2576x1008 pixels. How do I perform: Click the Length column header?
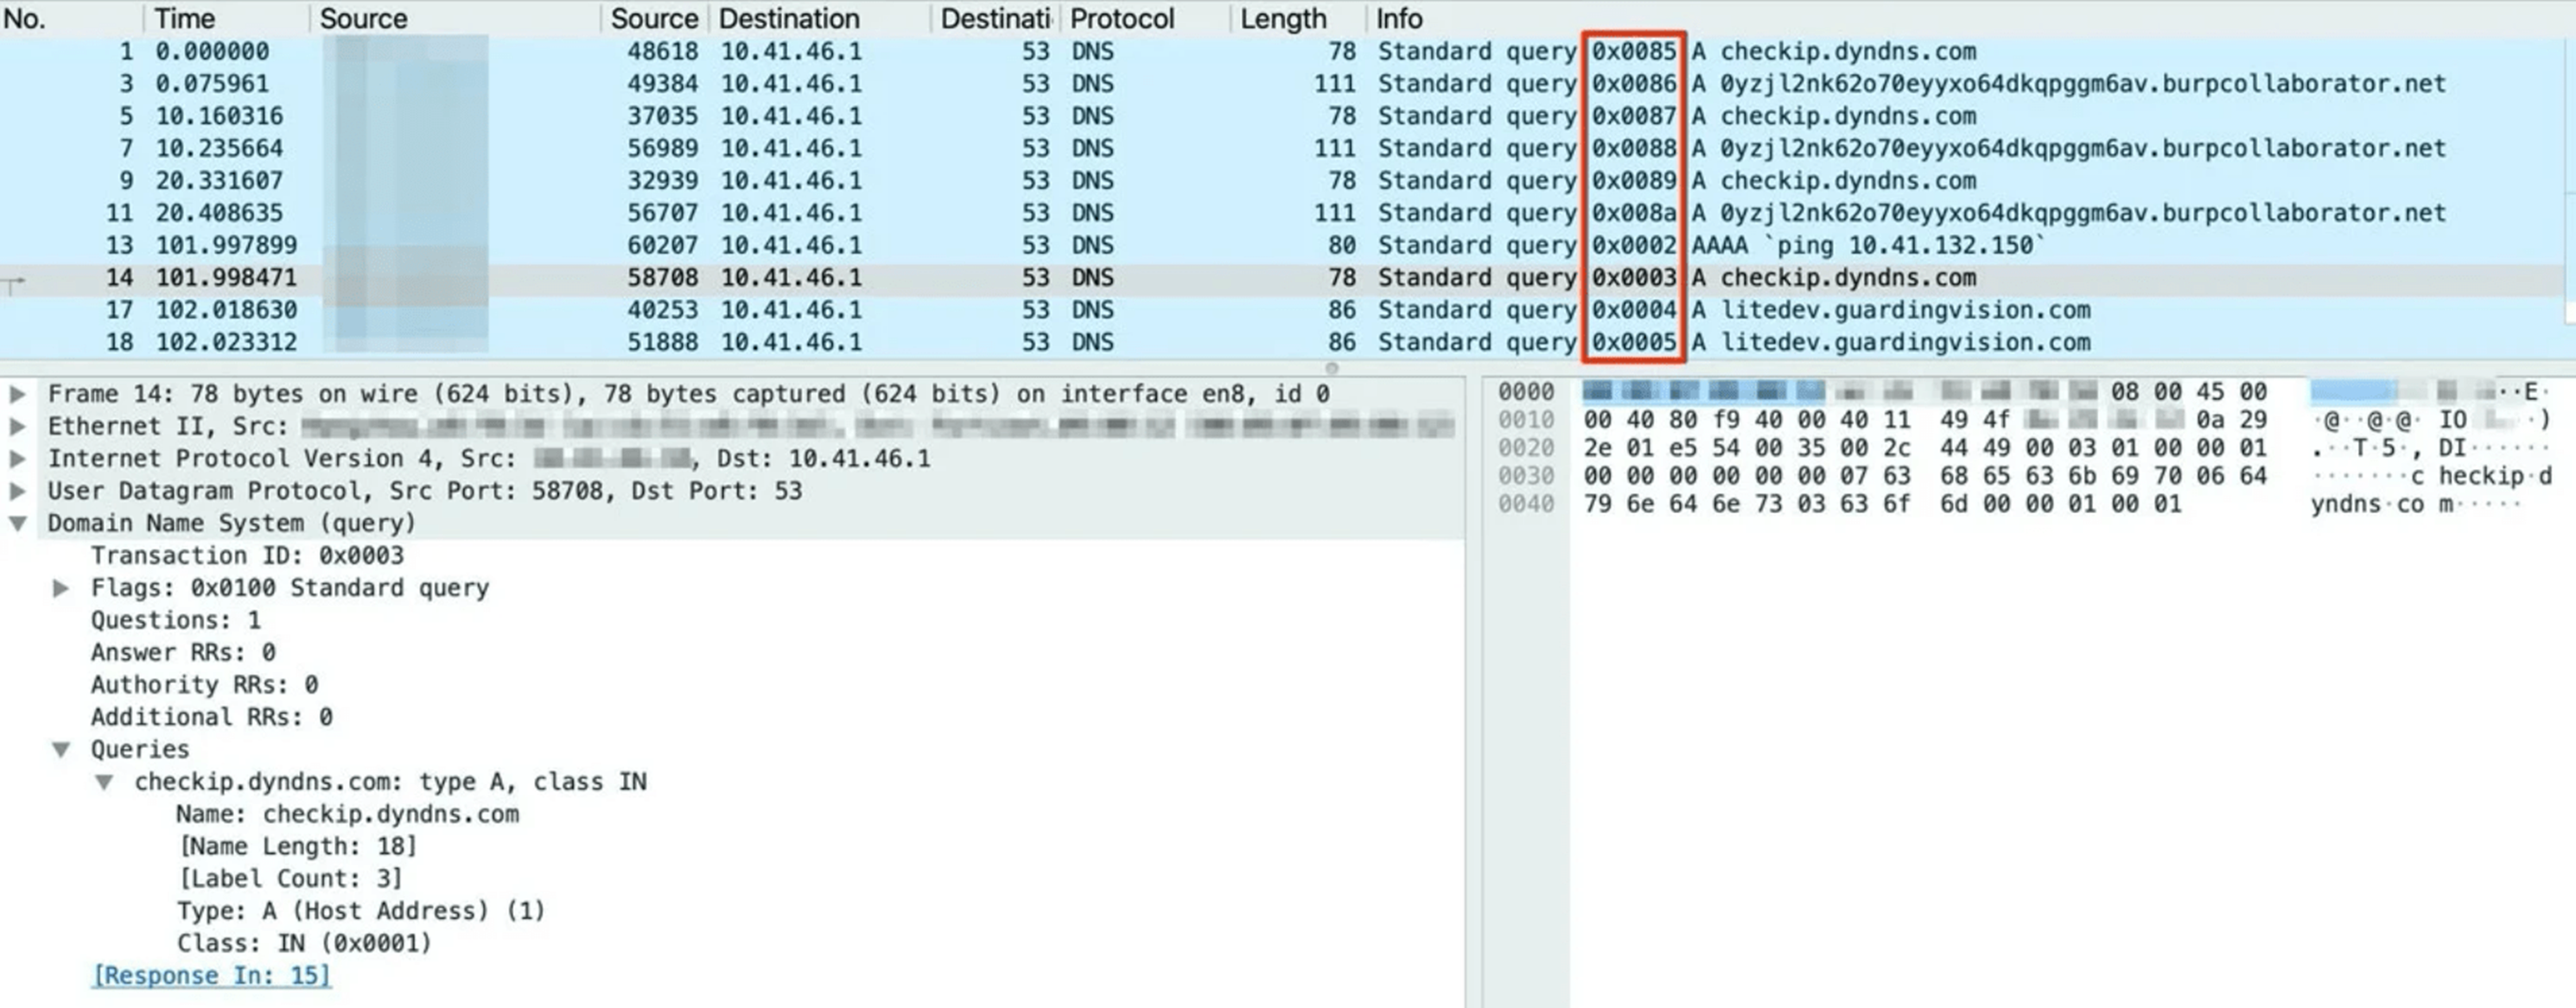tap(1283, 18)
